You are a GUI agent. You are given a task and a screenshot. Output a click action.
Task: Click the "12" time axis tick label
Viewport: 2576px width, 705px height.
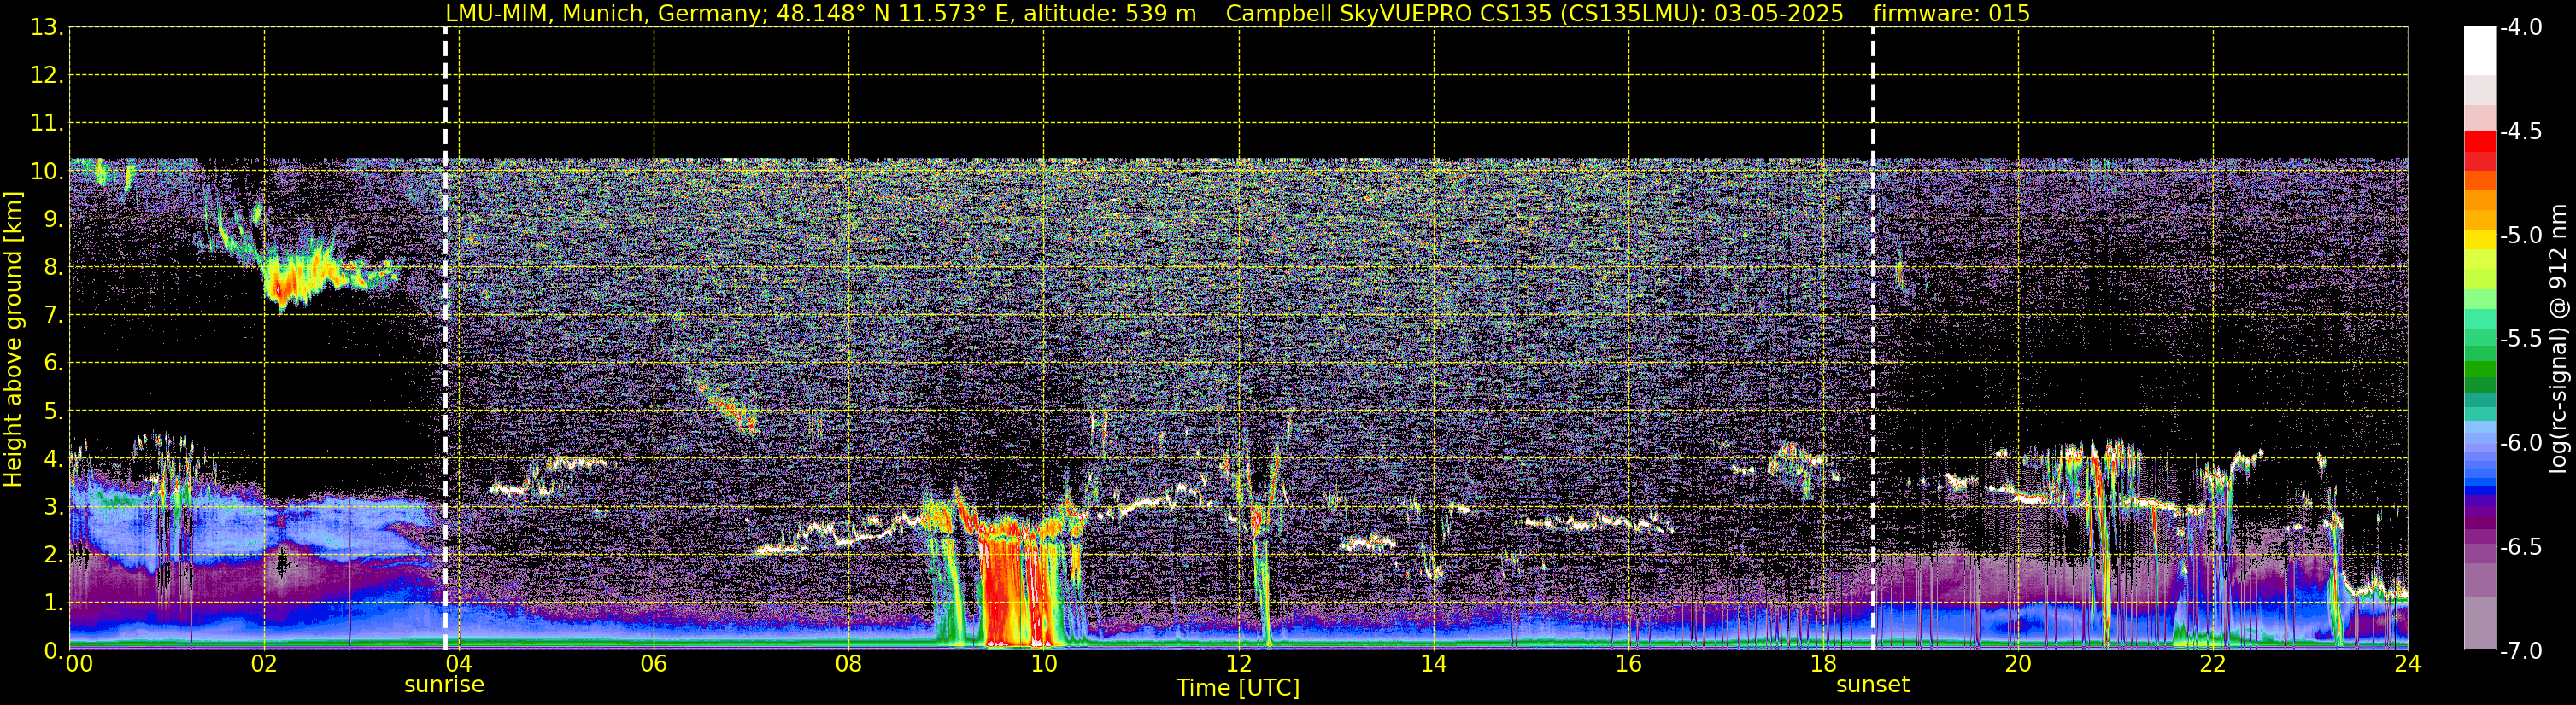point(1239,665)
